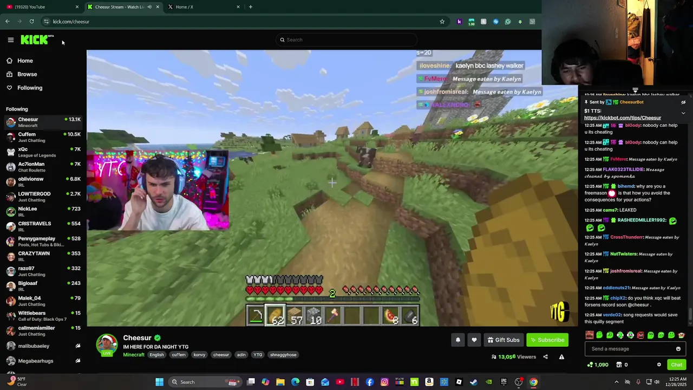
Task: Open CRISTRAVELS channel from the sidebar
Action: click(x=43, y=226)
